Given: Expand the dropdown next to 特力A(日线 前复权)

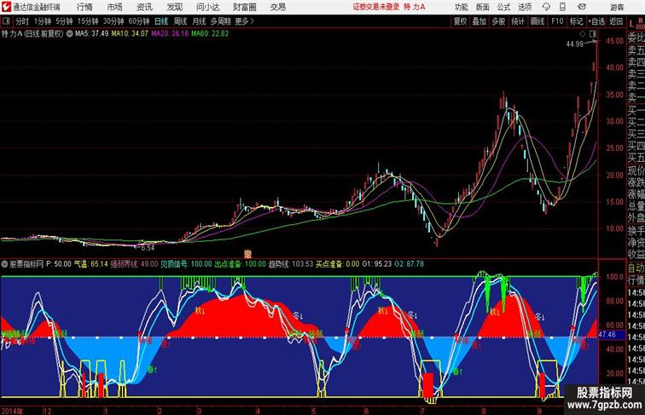Looking at the screenshot, I should 69,34.
